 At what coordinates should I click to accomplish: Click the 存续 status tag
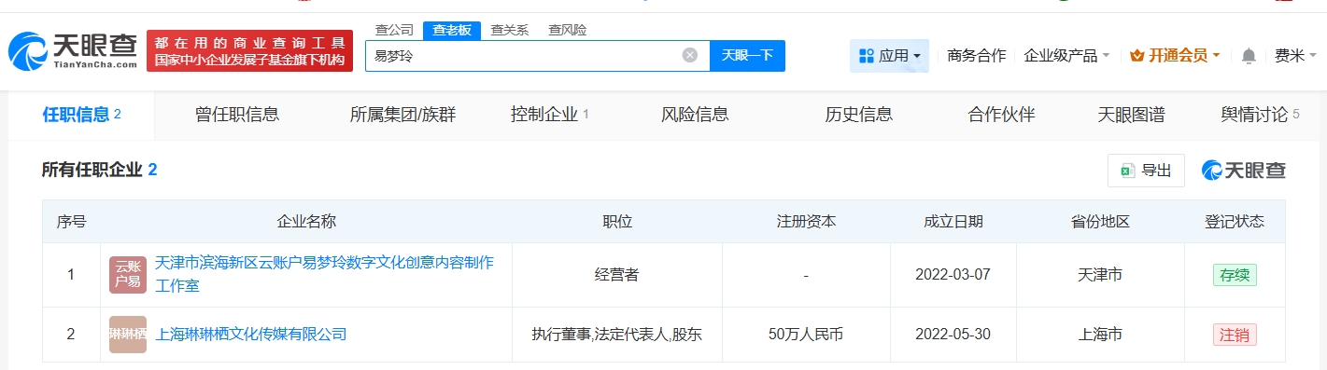[1235, 275]
